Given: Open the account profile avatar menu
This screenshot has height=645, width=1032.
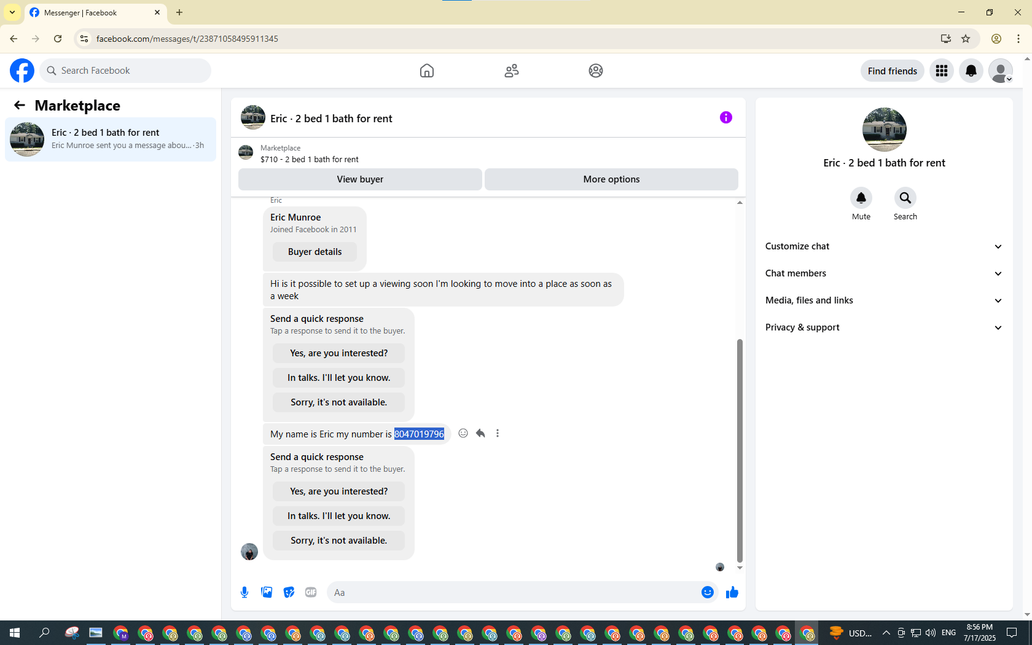Looking at the screenshot, I should pyautogui.click(x=1001, y=71).
